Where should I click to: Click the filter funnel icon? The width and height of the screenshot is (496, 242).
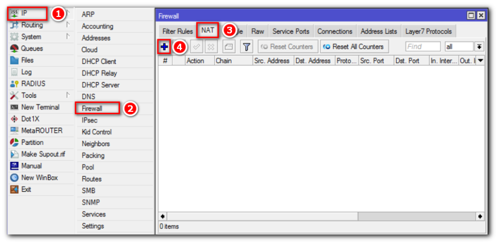[247, 47]
